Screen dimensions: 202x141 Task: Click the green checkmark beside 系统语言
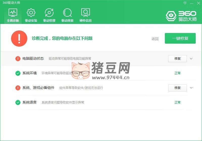click(18, 102)
